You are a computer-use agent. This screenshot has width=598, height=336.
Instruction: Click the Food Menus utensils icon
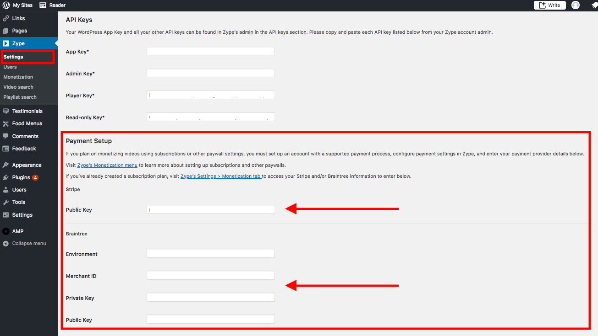pyautogui.click(x=5, y=123)
